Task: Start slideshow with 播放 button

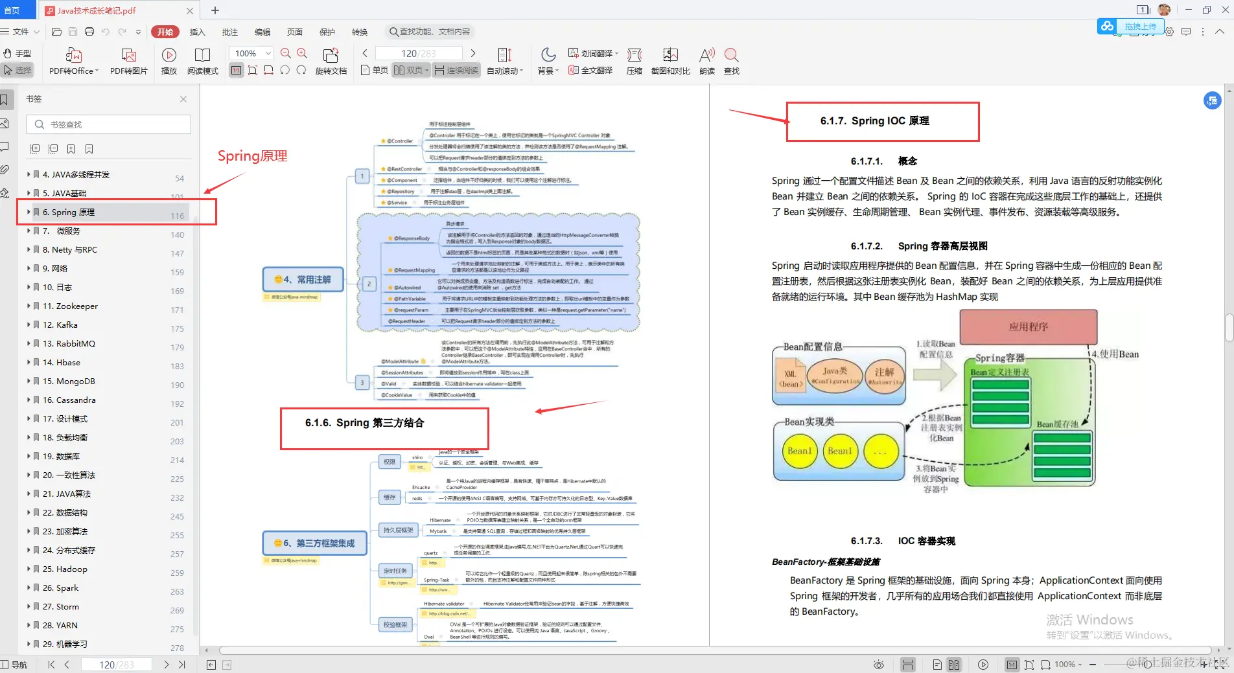Action: tap(169, 62)
